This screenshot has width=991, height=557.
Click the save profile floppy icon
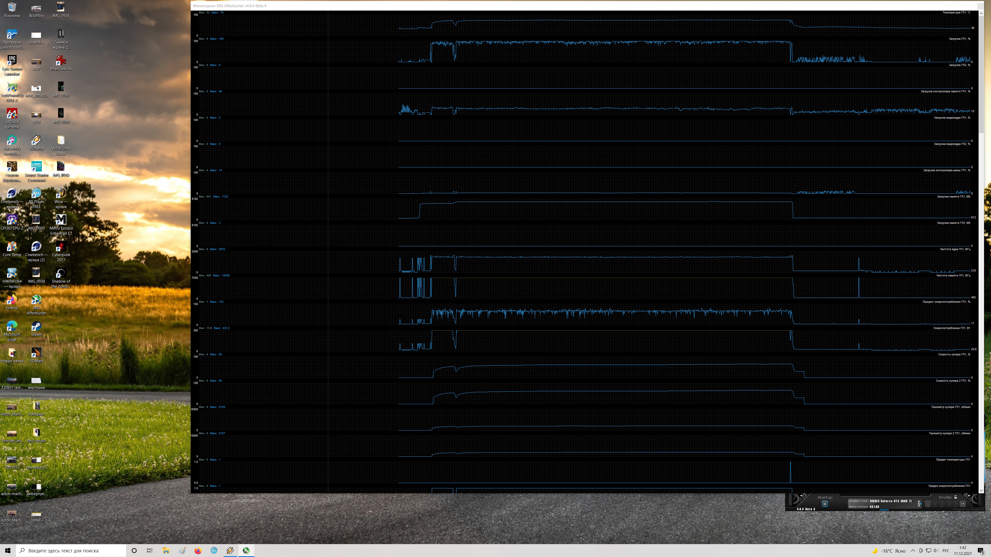click(x=963, y=504)
